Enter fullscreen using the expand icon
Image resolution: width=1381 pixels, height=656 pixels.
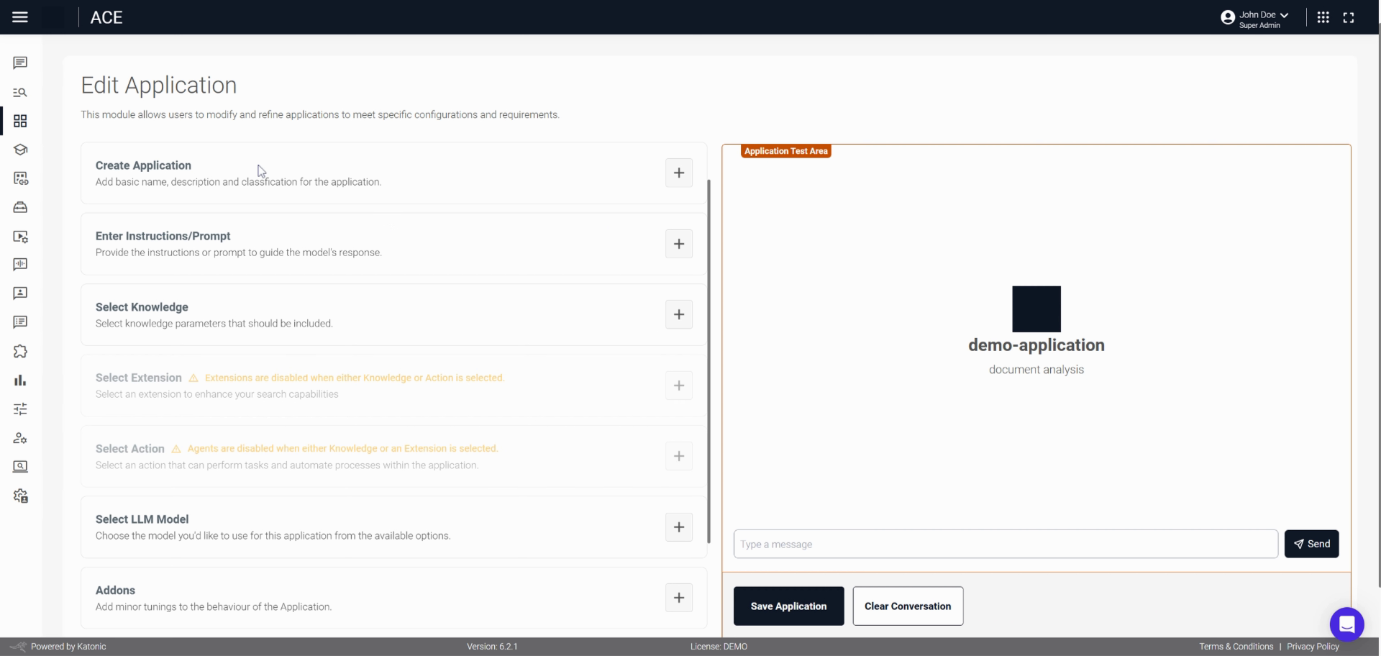(1349, 17)
